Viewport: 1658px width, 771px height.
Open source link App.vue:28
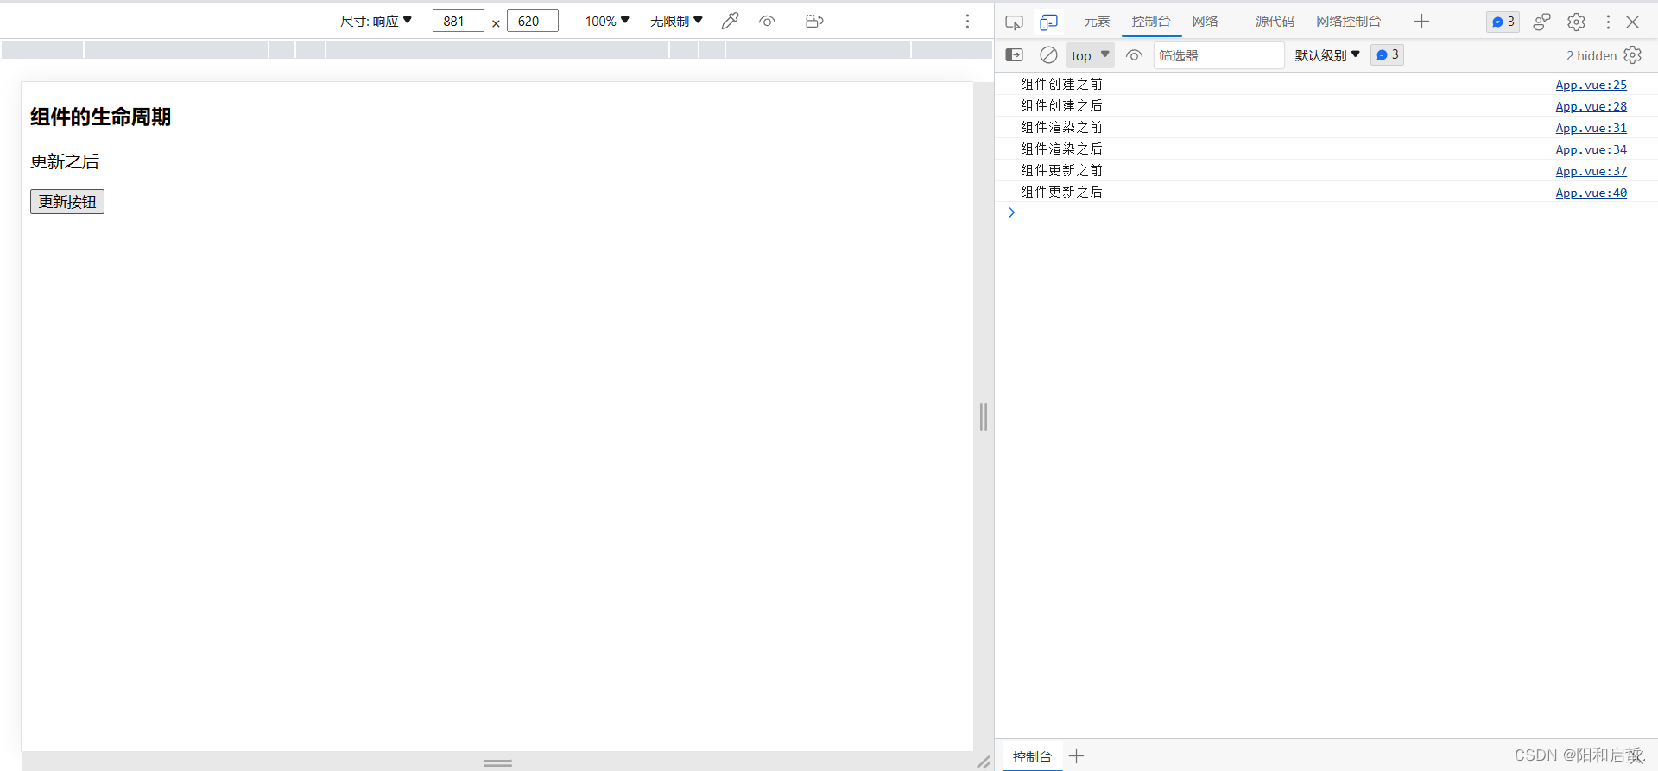1591,106
